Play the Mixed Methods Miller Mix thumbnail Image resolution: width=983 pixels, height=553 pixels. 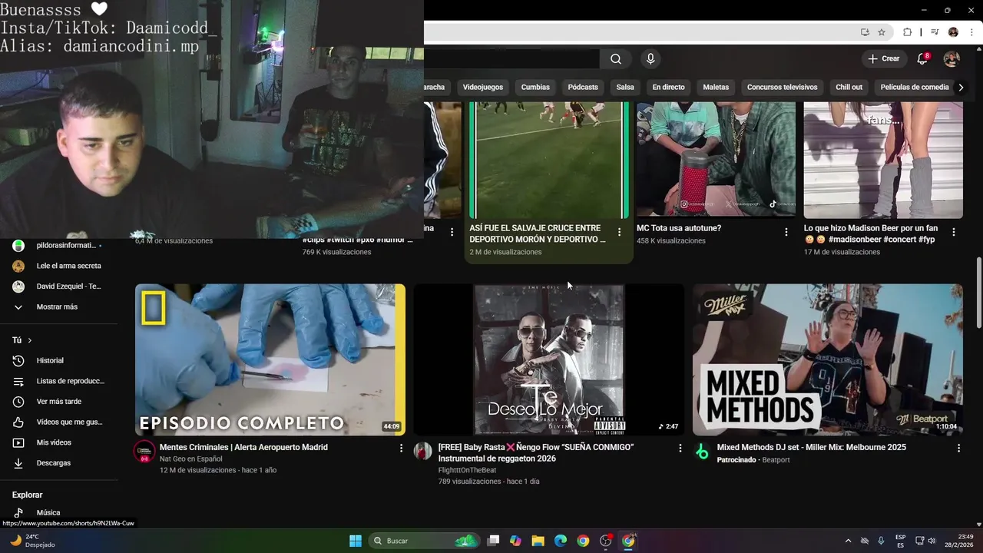point(827,359)
